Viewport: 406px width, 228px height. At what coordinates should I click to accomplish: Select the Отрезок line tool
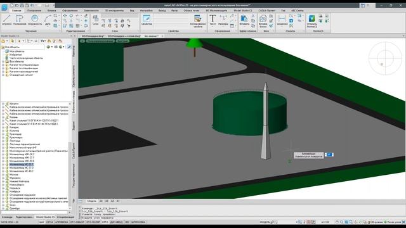pyautogui.click(x=7, y=20)
